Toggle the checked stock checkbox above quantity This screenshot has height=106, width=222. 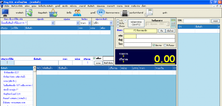(x=94, y=58)
